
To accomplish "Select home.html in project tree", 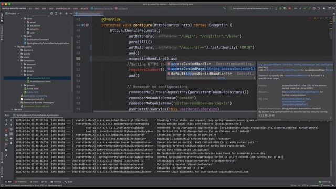I will [x=33, y=89].
